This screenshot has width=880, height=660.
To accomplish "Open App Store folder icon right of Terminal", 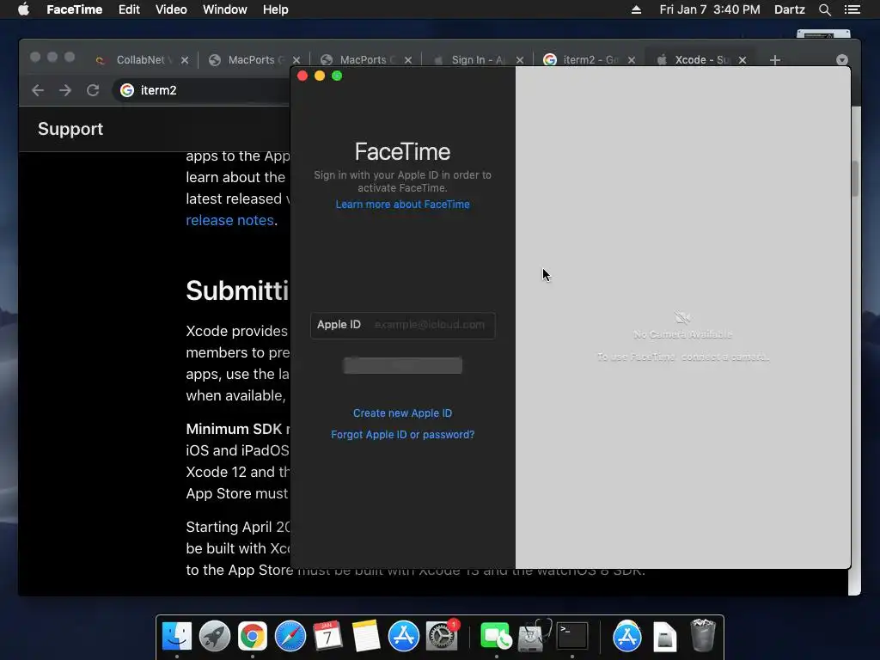I will pos(626,637).
